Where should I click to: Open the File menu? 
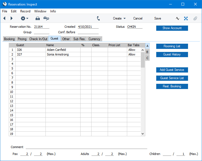pyautogui.click(x=5, y=11)
